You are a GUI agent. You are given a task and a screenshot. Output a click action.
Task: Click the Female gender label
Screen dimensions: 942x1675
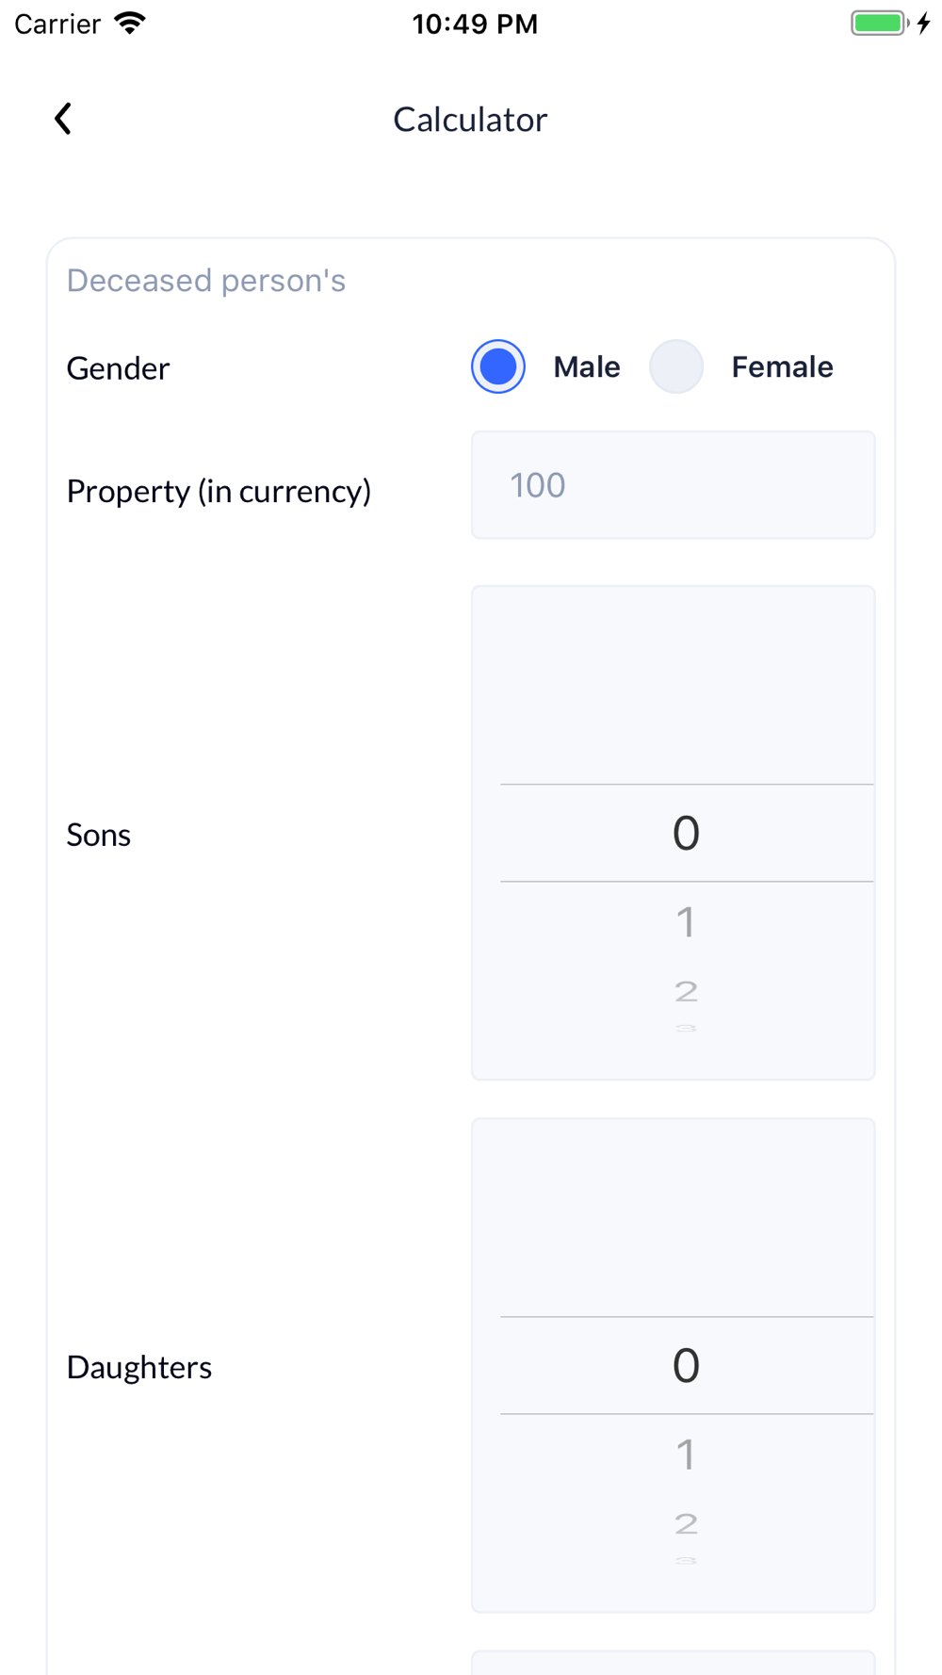[782, 366]
